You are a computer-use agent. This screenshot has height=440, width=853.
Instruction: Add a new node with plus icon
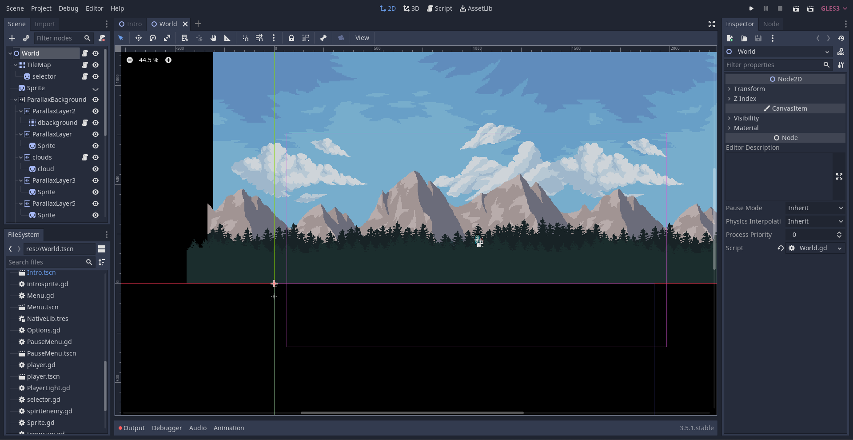point(12,38)
